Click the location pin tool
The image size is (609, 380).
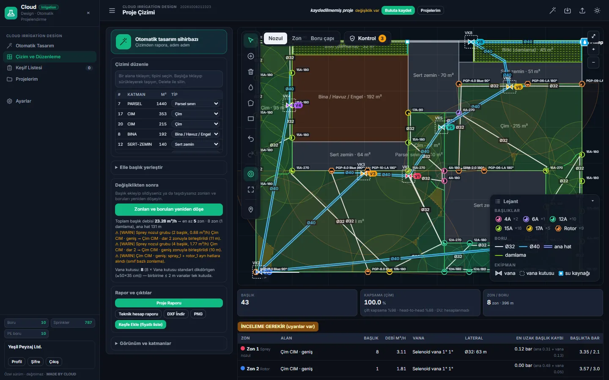point(251,209)
